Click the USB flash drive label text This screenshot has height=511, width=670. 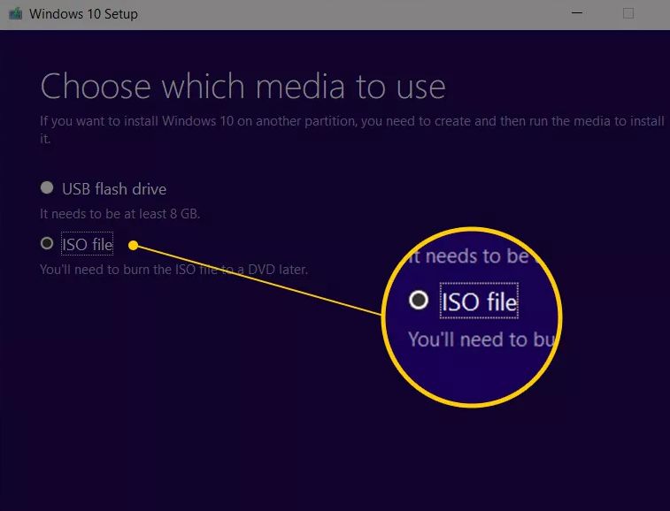tap(113, 188)
